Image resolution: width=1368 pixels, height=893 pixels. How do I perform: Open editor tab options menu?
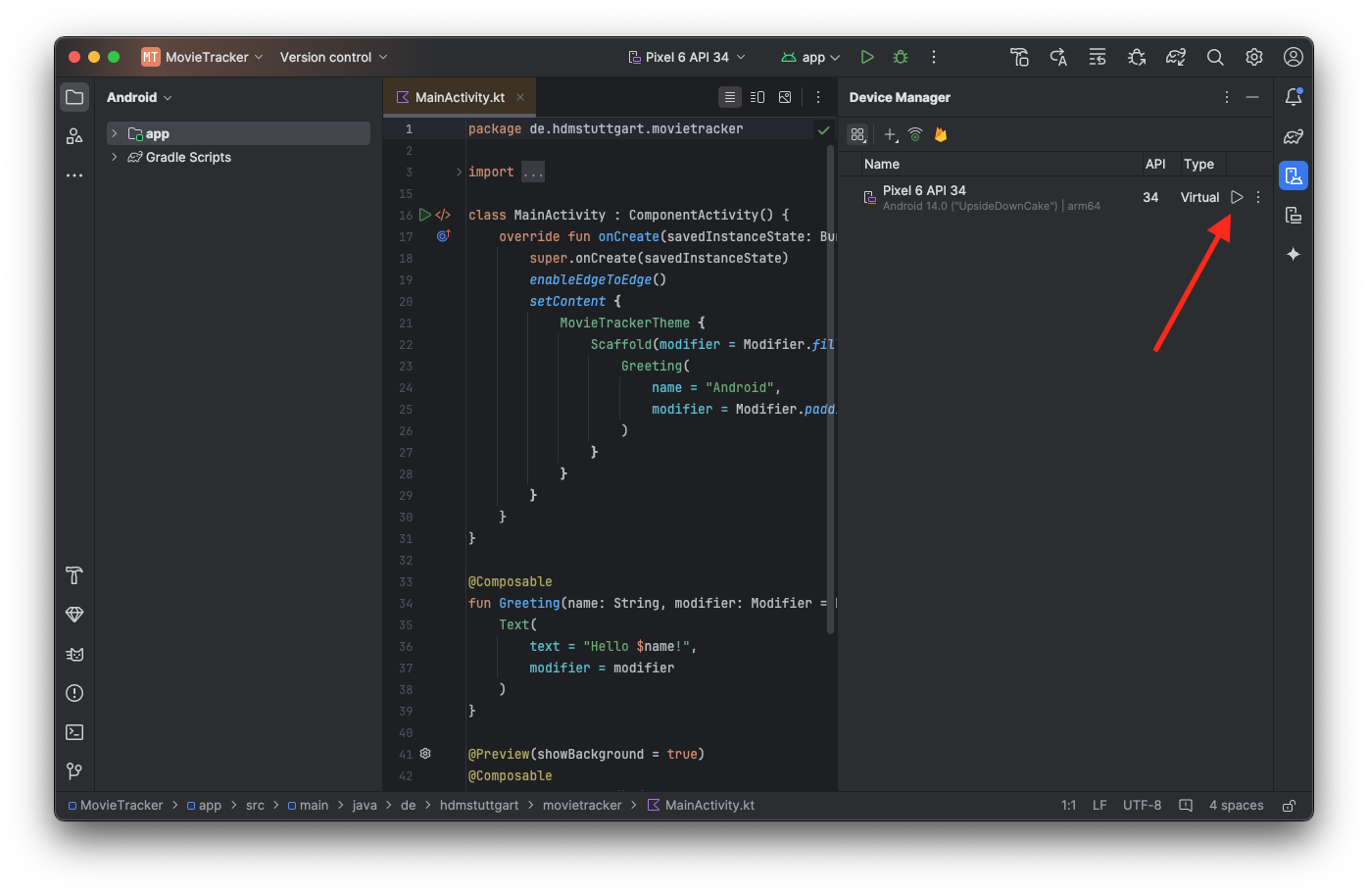coord(818,97)
